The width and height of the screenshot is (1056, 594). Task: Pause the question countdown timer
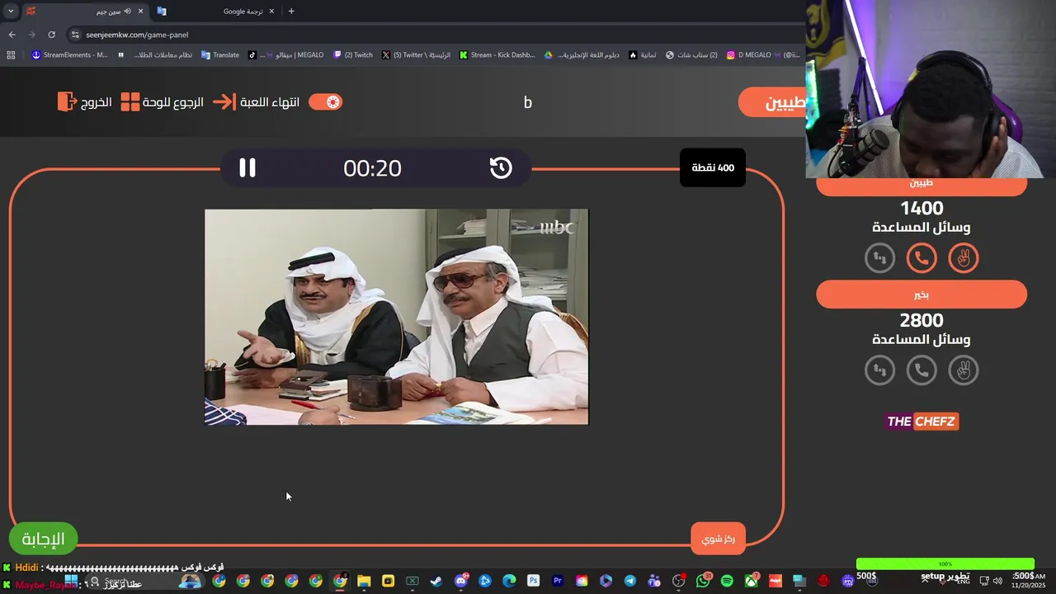[247, 167]
